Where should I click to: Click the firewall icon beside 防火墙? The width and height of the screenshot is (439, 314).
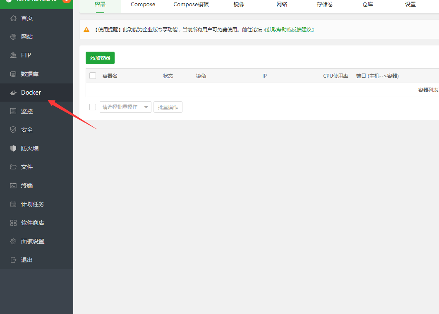click(x=13, y=148)
